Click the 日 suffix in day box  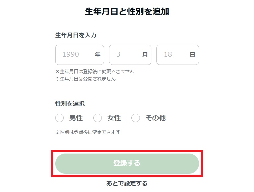click(x=192, y=55)
